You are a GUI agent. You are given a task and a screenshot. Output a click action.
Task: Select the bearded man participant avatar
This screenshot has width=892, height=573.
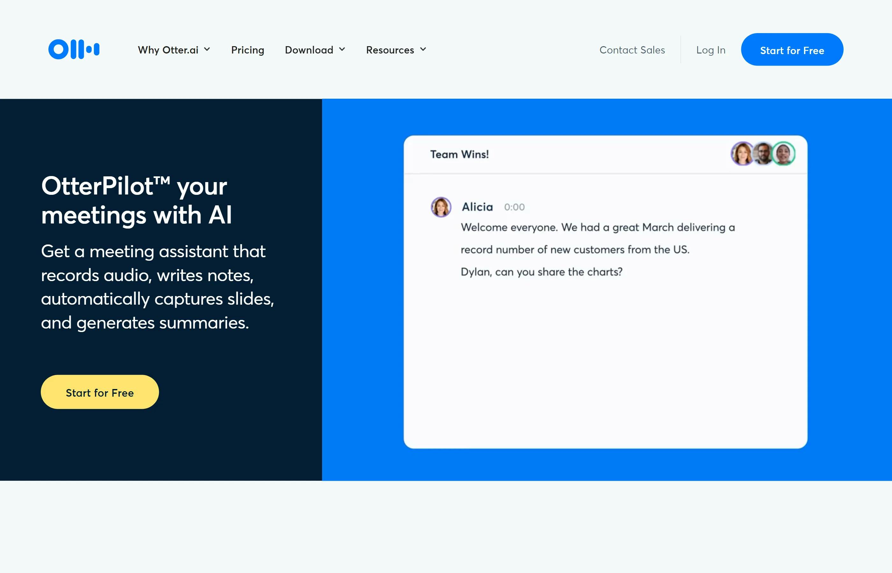point(763,153)
